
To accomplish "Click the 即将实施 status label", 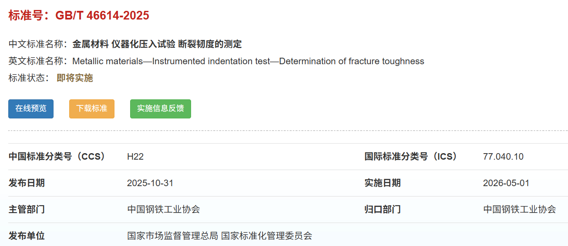I will coord(75,78).
